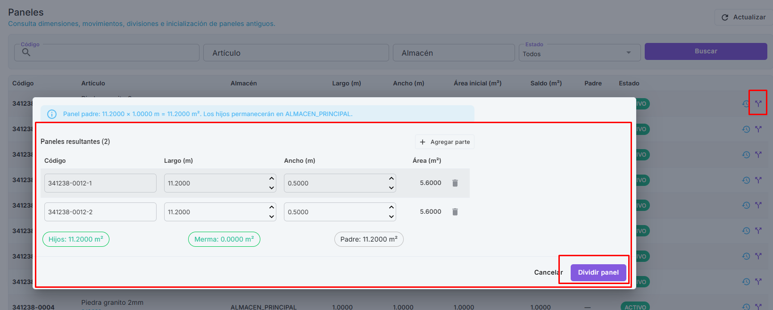Click the Buscar search button
Viewport: 773px width, 310px height.
tap(706, 51)
